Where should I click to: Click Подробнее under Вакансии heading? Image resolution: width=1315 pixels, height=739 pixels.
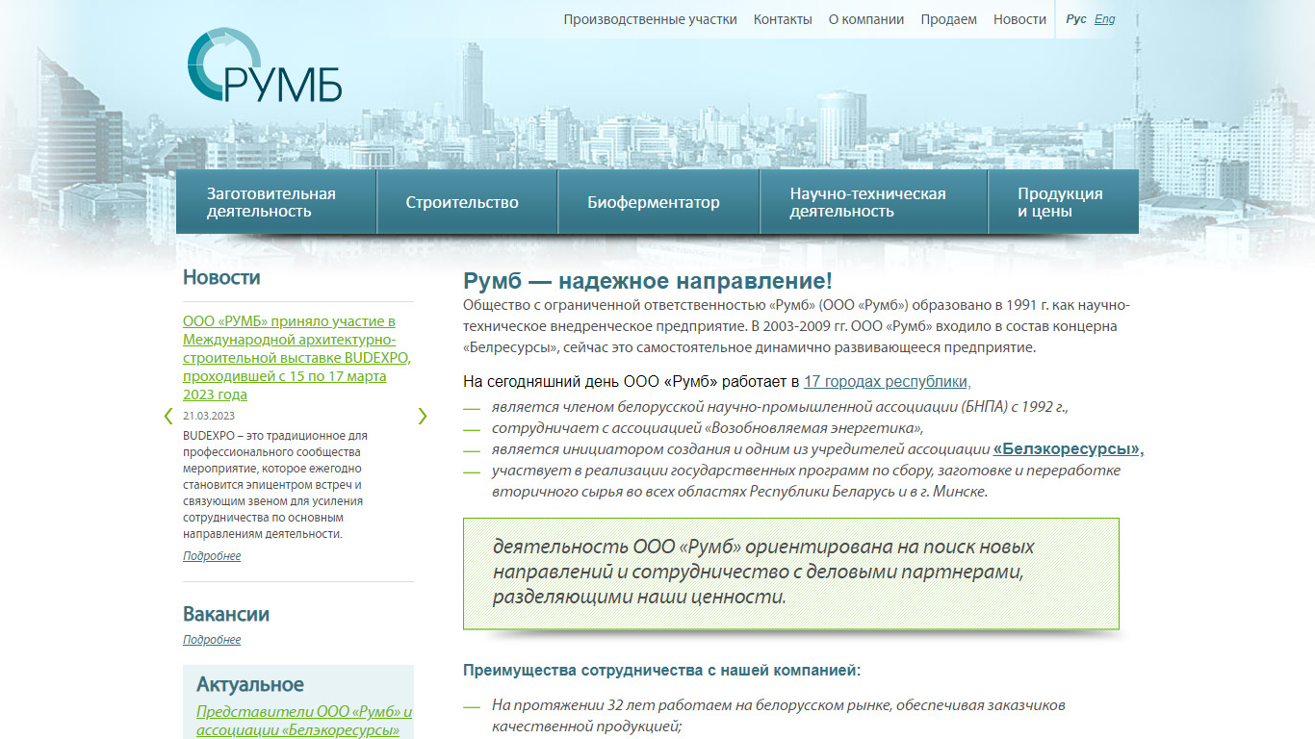click(212, 640)
